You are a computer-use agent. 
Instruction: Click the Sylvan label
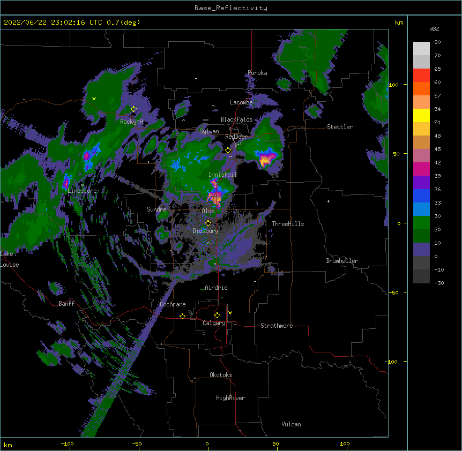209,131
